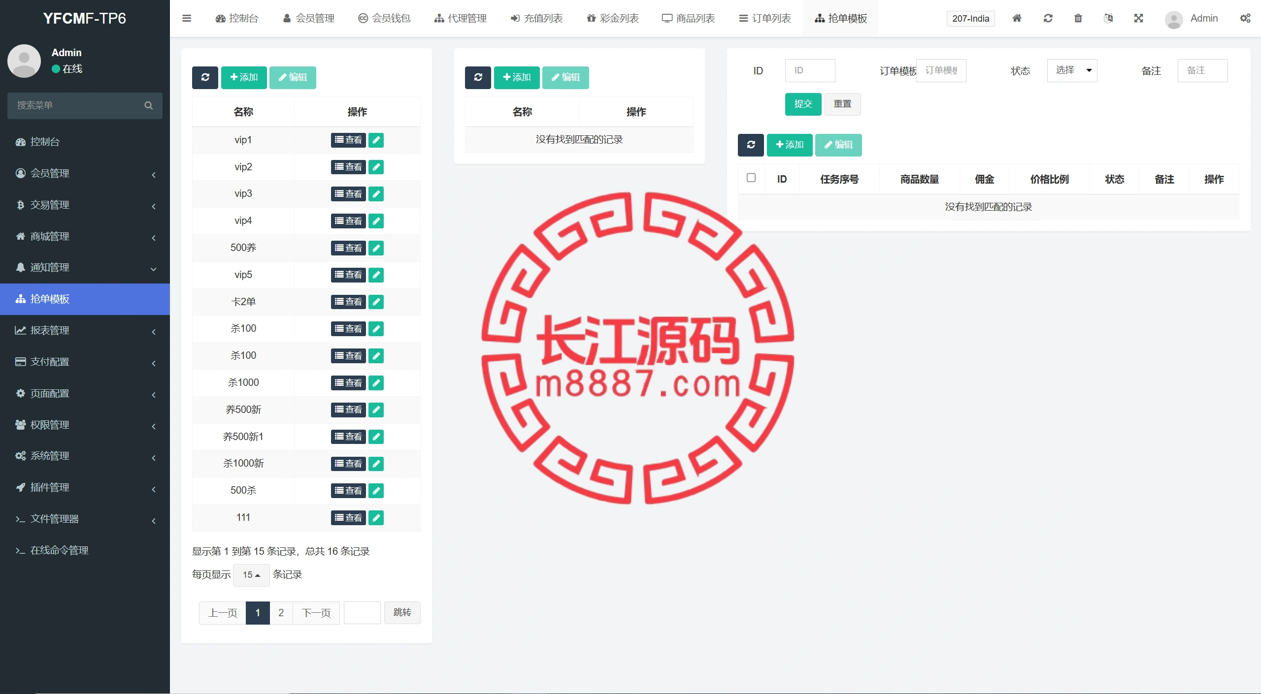Toggle fullscreen with the expand icon
The height and width of the screenshot is (694, 1261).
pos(1138,18)
